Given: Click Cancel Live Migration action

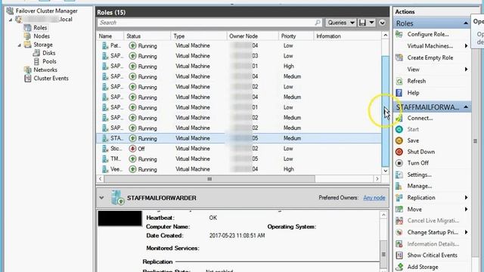Looking at the screenshot, I should 433,221.
